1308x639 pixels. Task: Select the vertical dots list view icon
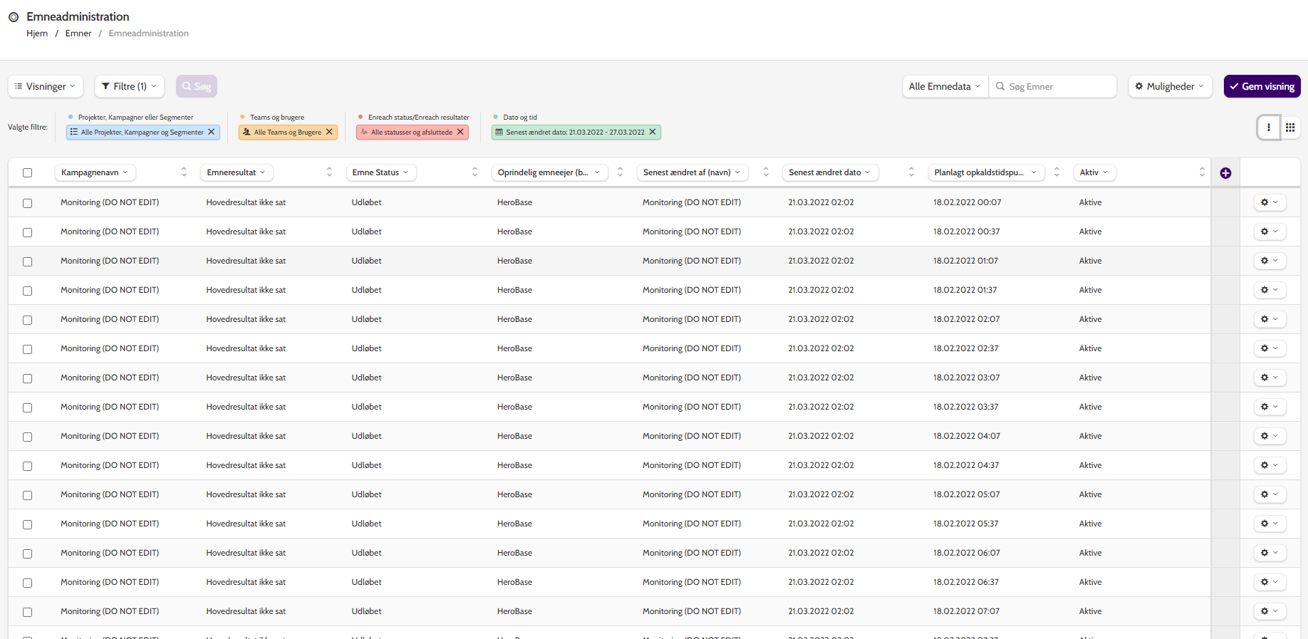(x=1269, y=128)
